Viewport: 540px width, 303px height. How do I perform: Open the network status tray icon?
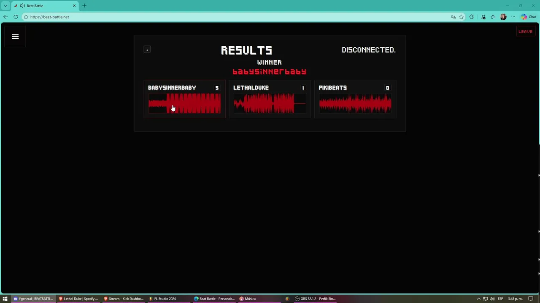pos(485,299)
